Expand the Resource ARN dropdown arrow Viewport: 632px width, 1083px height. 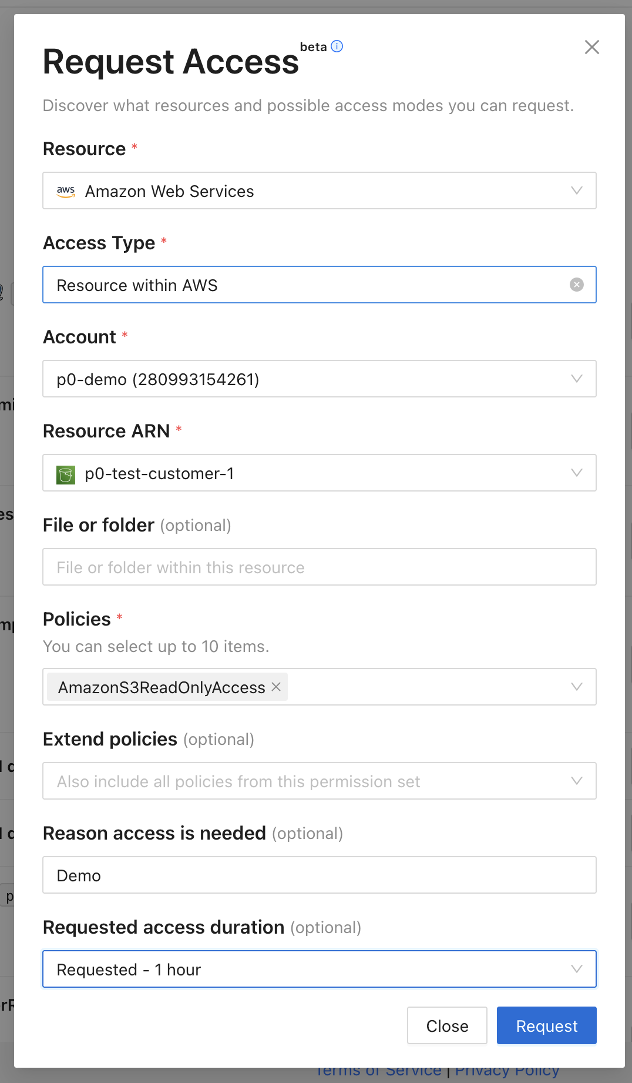pos(577,473)
